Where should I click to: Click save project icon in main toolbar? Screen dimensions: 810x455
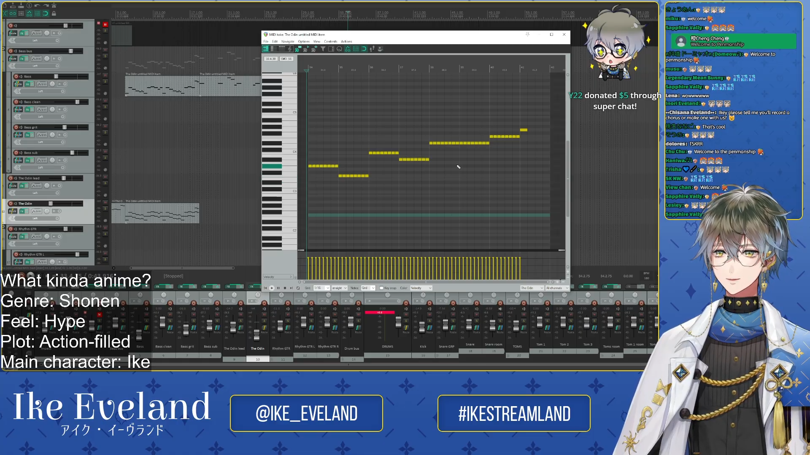[21, 5]
